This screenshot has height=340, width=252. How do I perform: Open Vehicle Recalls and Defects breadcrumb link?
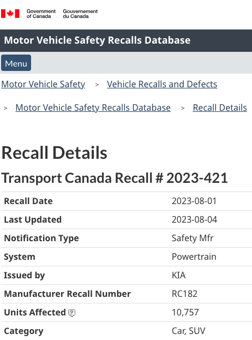(x=162, y=84)
